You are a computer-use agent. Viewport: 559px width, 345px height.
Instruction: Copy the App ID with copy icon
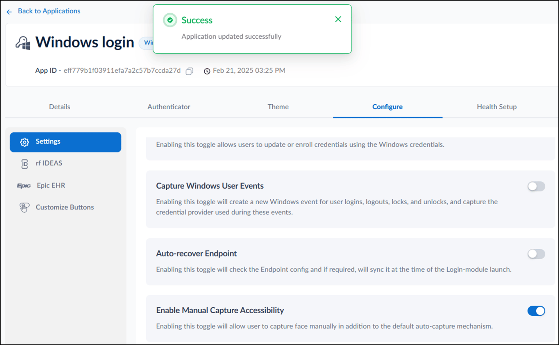pyautogui.click(x=190, y=71)
